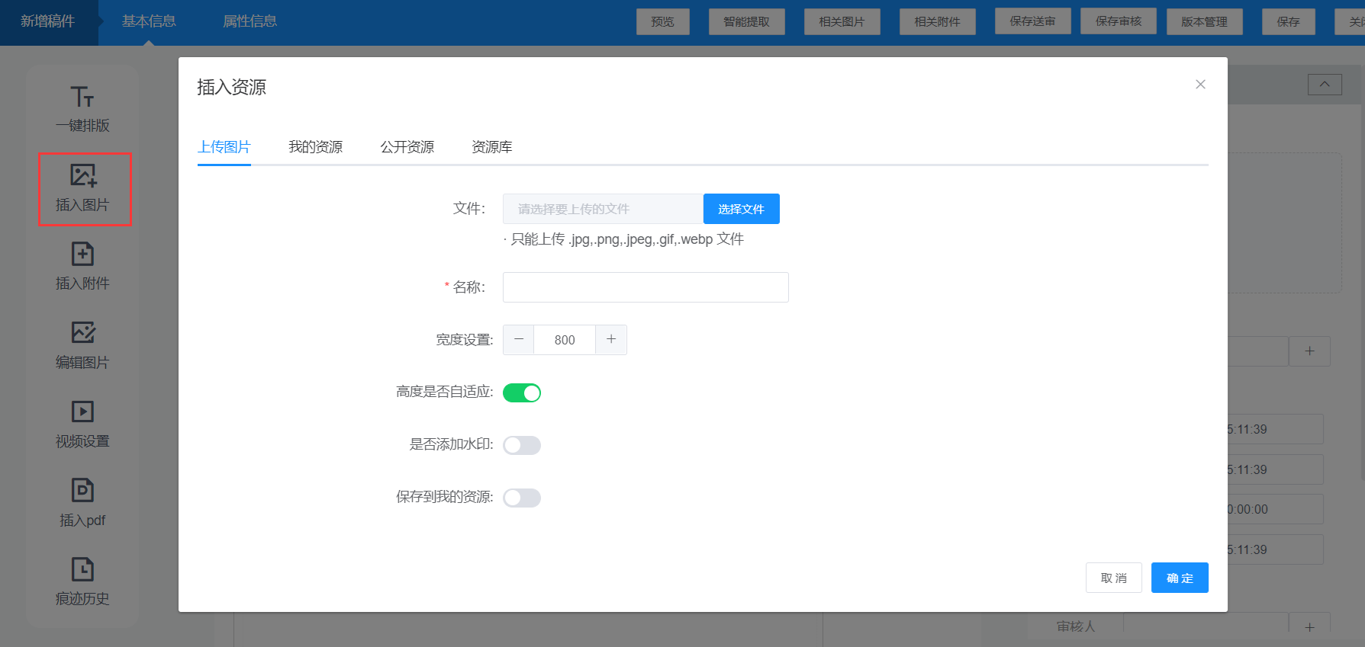Click the 一键排版 typography icon
Viewport: 1365px width, 647px height.
click(x=82, y=98)
